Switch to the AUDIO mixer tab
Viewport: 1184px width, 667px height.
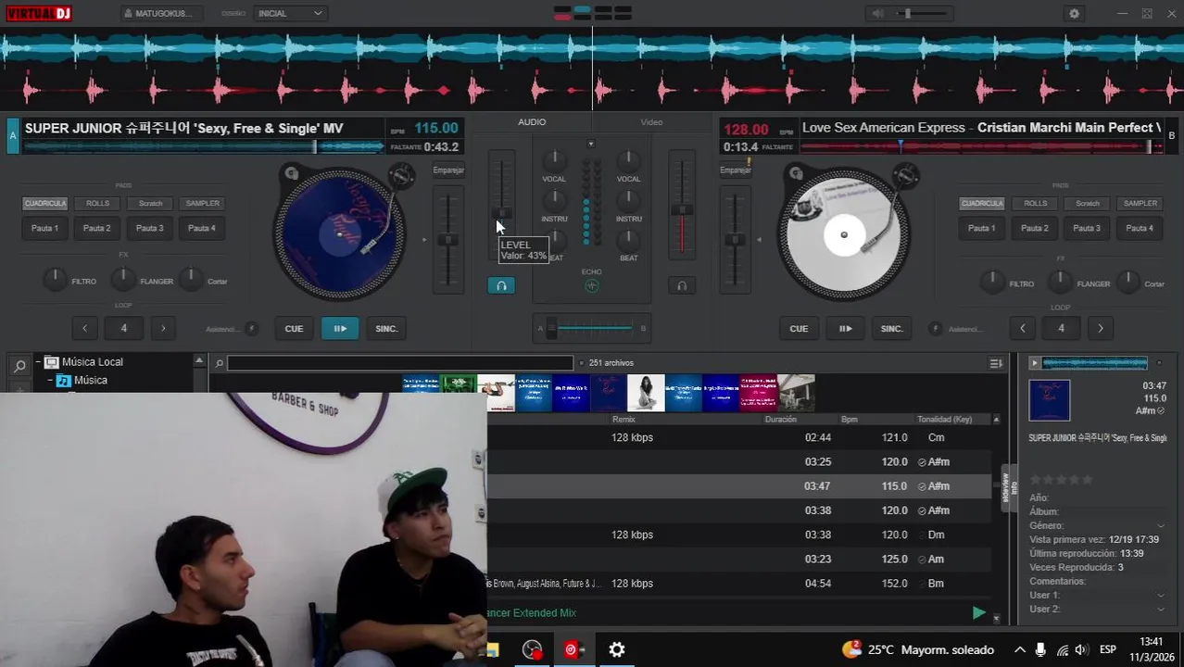click(532, 122)
